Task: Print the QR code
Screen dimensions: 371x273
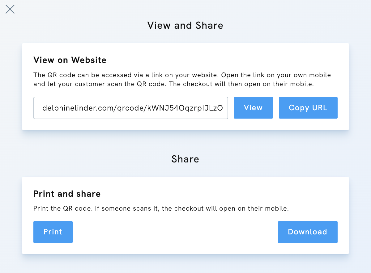Action: tap(53, 232)
